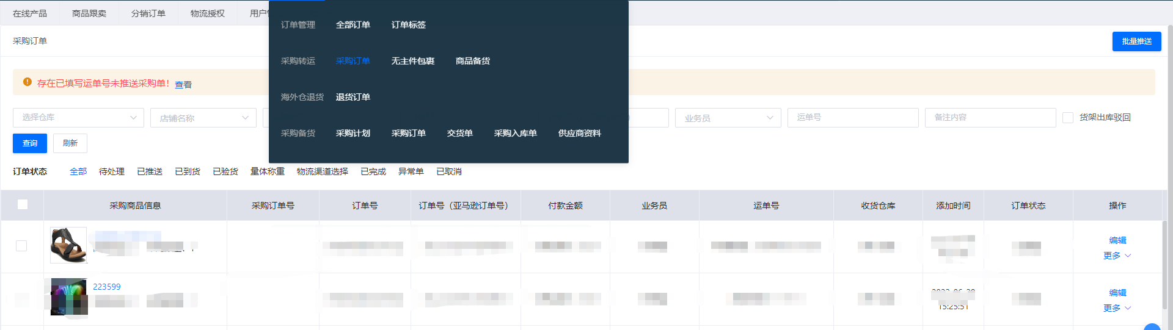Open the 业务员 dropdown filter

click(728, 118)
